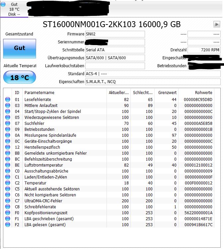Click raw value 000F00000012

pos(198,183)
